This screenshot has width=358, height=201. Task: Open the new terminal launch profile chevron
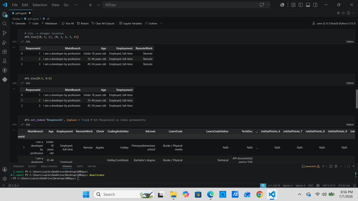point(326,166)
